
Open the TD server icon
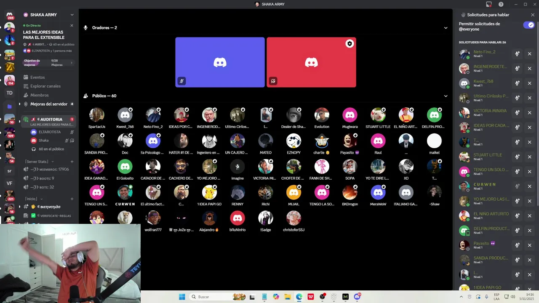pyautogui.click(x=9, y=93)
